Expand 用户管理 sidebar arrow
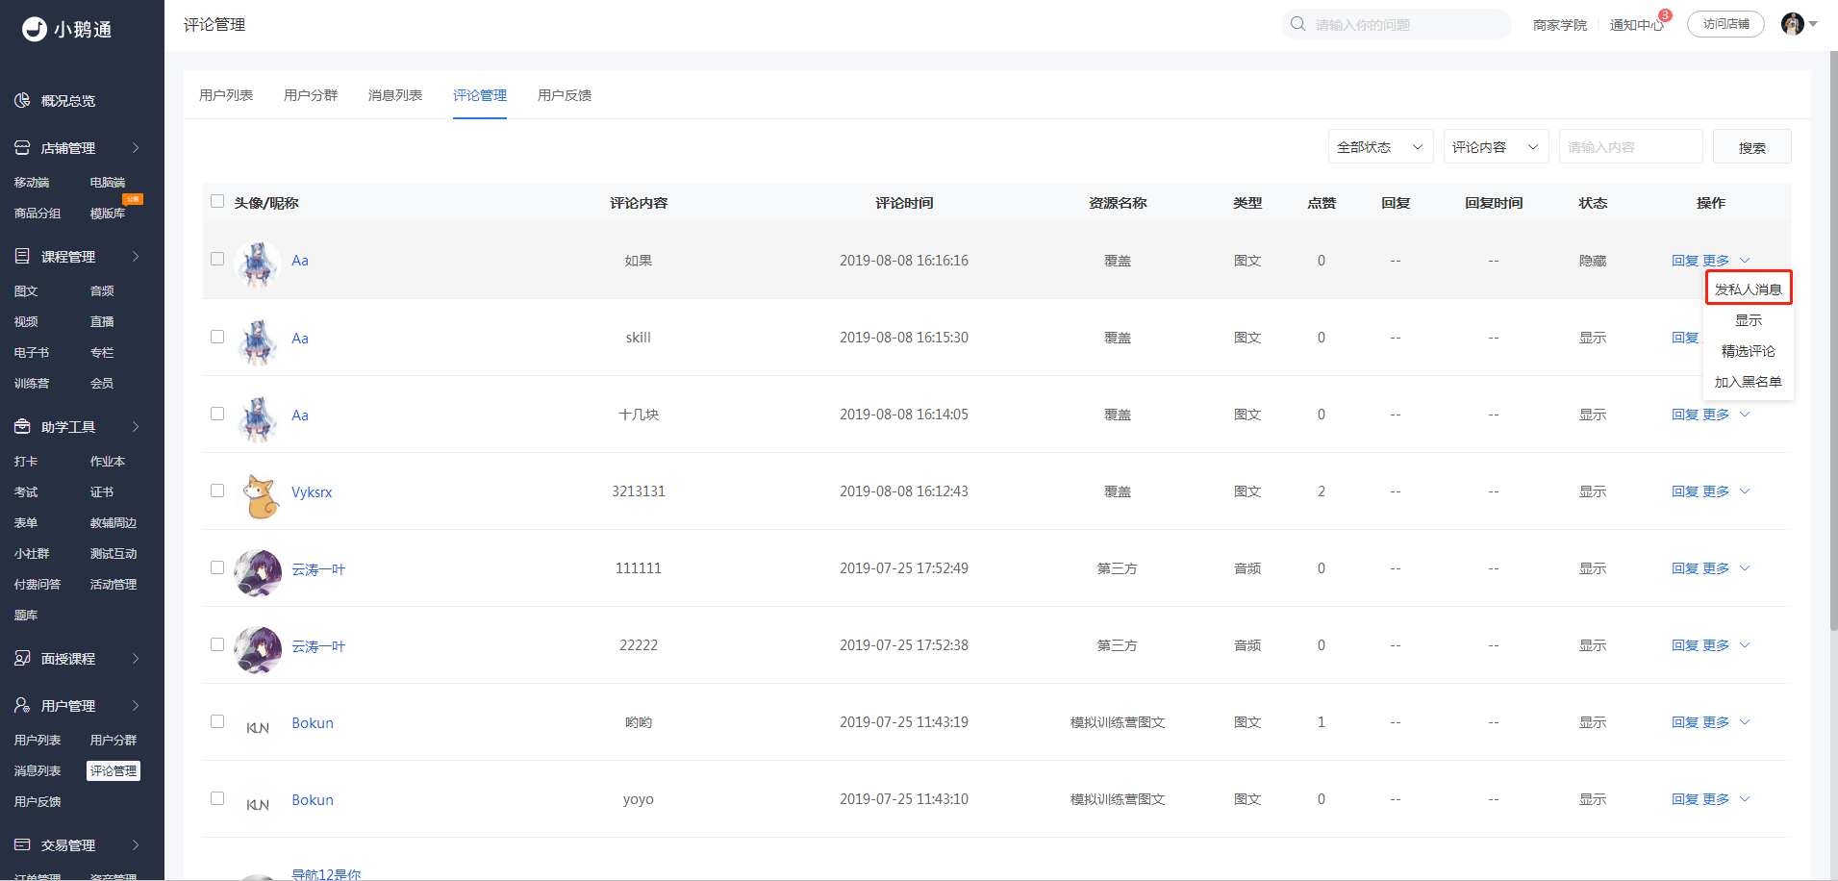The height and width of the screenshot is (881, 1838). pyautogui.click(x=136, y=705)
